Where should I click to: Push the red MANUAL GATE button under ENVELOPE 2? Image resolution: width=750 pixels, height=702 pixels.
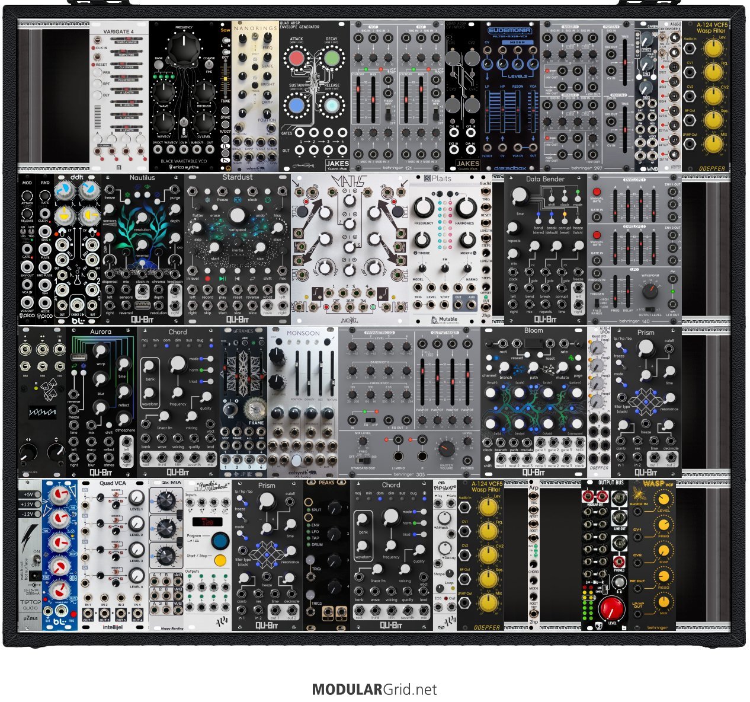[597, 236]
